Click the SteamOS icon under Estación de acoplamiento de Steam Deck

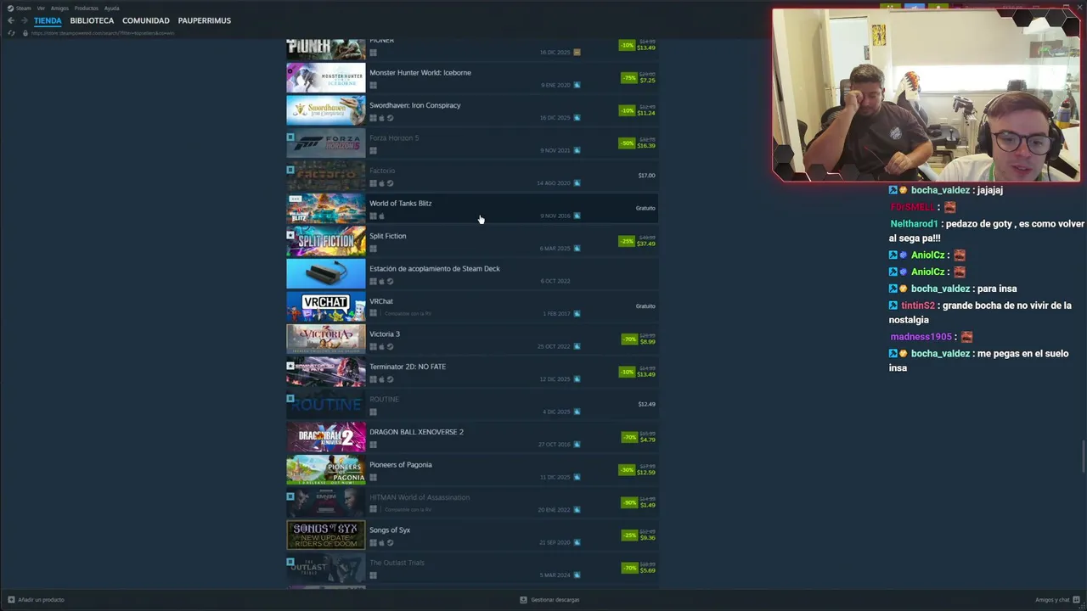(x=390, y=281)
